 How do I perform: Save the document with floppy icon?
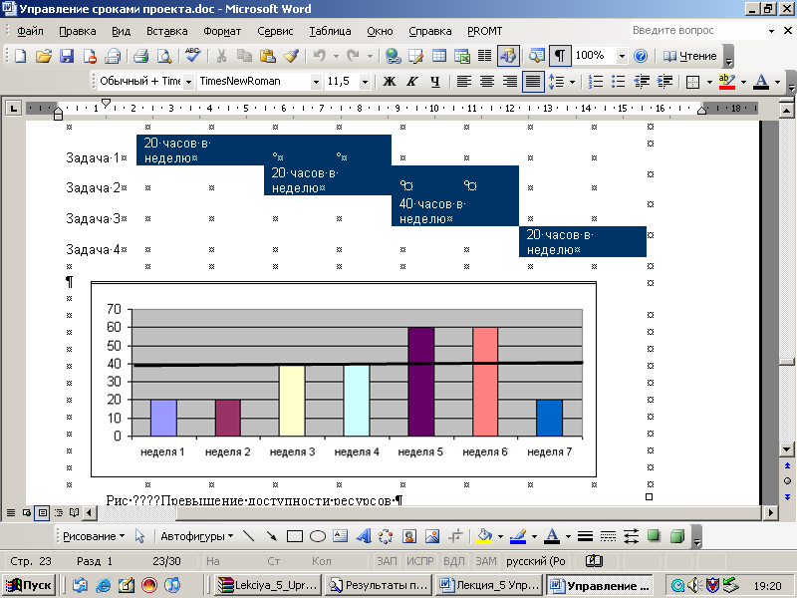[67, 56]
